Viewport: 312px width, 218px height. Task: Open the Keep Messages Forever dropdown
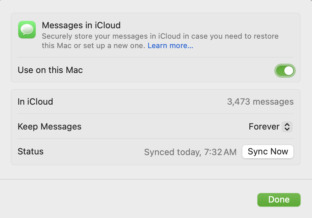click(270, 127)
